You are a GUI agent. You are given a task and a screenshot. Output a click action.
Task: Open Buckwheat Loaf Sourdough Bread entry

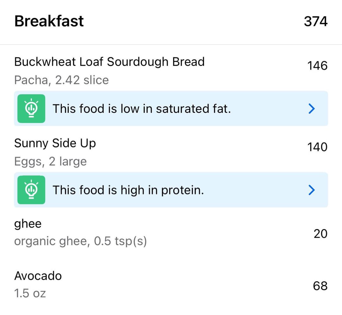point(171,70)
